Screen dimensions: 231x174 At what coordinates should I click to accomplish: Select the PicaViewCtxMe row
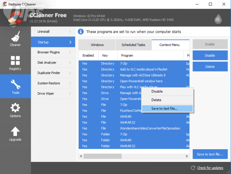[110, 110]
